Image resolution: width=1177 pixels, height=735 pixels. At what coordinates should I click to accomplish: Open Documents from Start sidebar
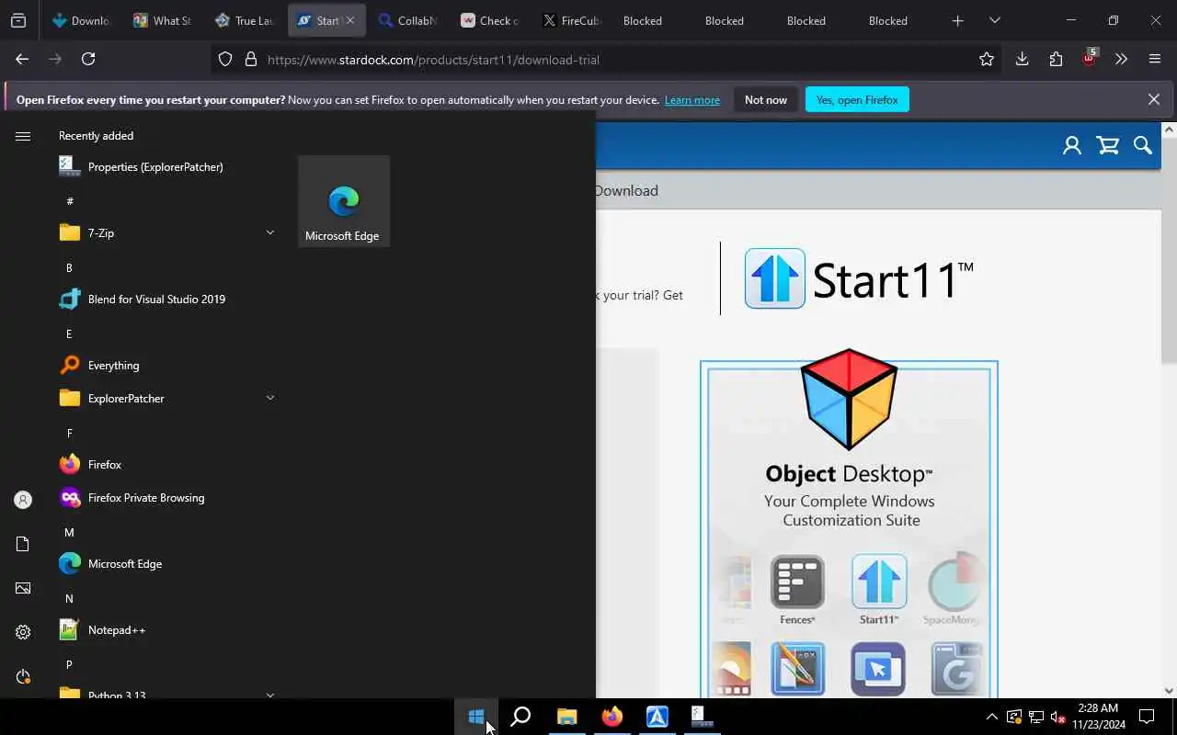23,544
